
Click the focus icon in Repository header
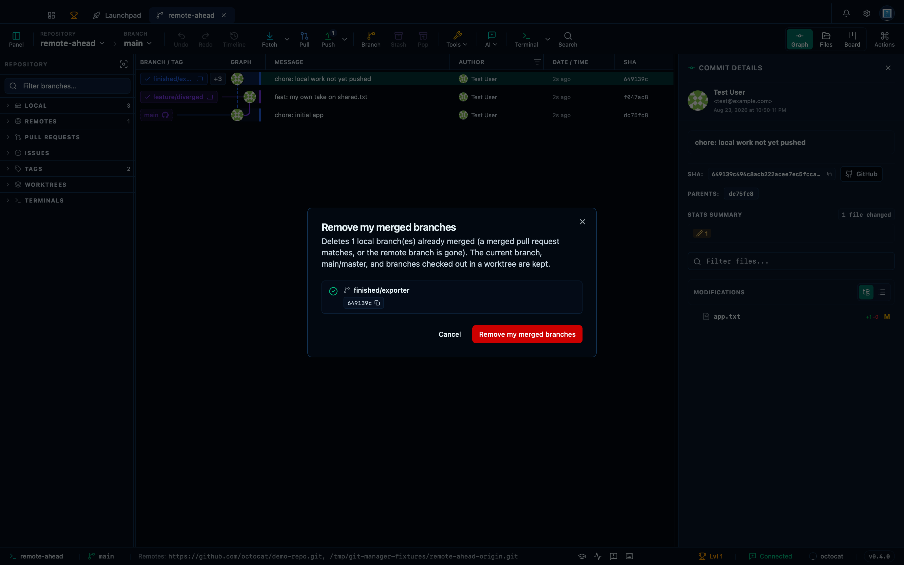tap(124, 64)
